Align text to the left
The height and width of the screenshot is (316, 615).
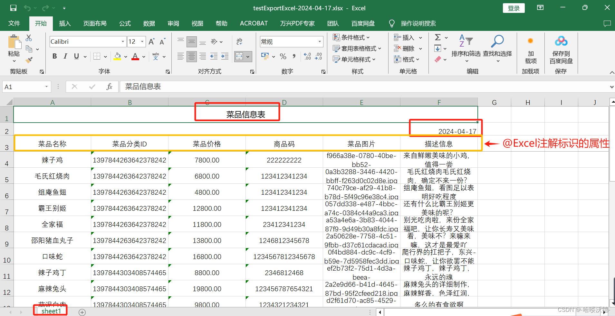[181, 57]
